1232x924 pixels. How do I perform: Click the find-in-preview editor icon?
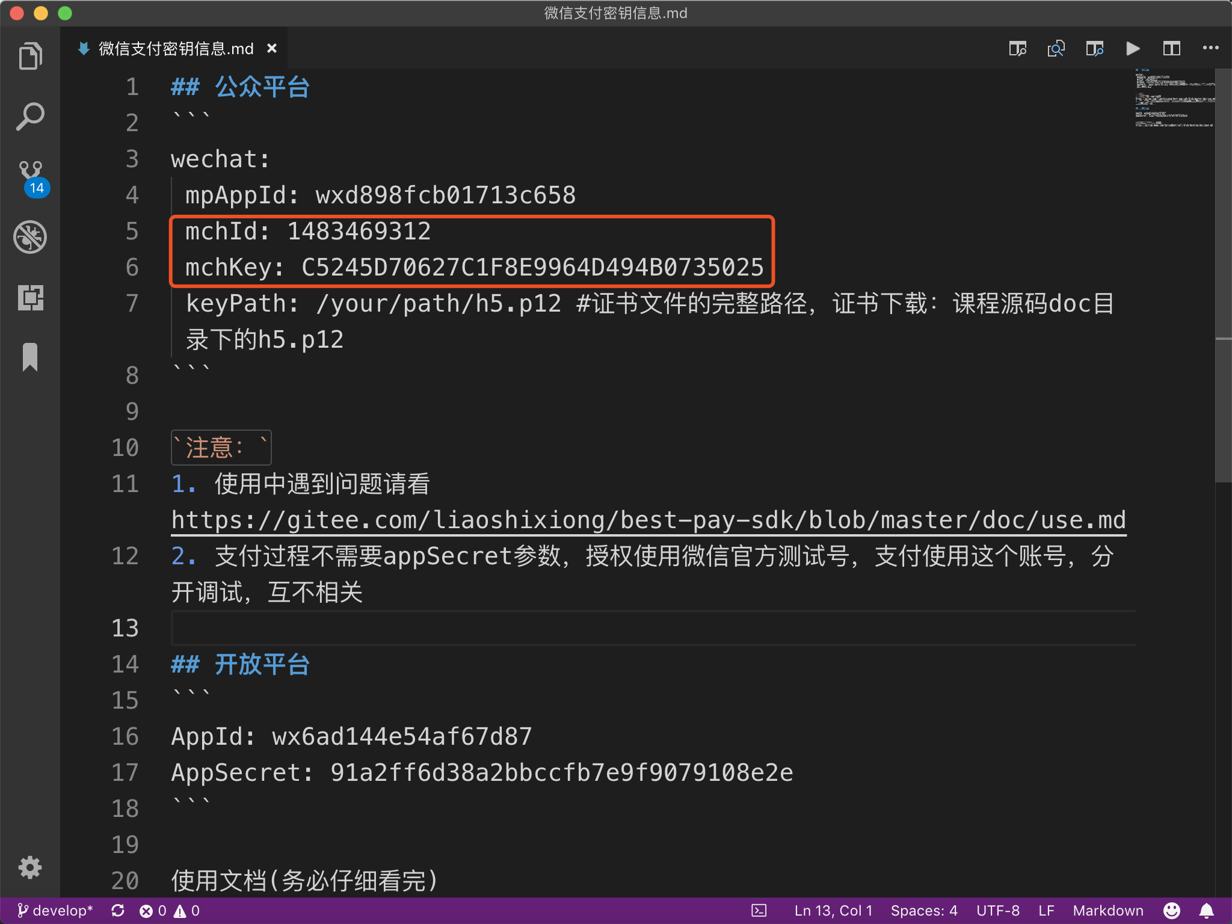click(x=1056, y=48)
